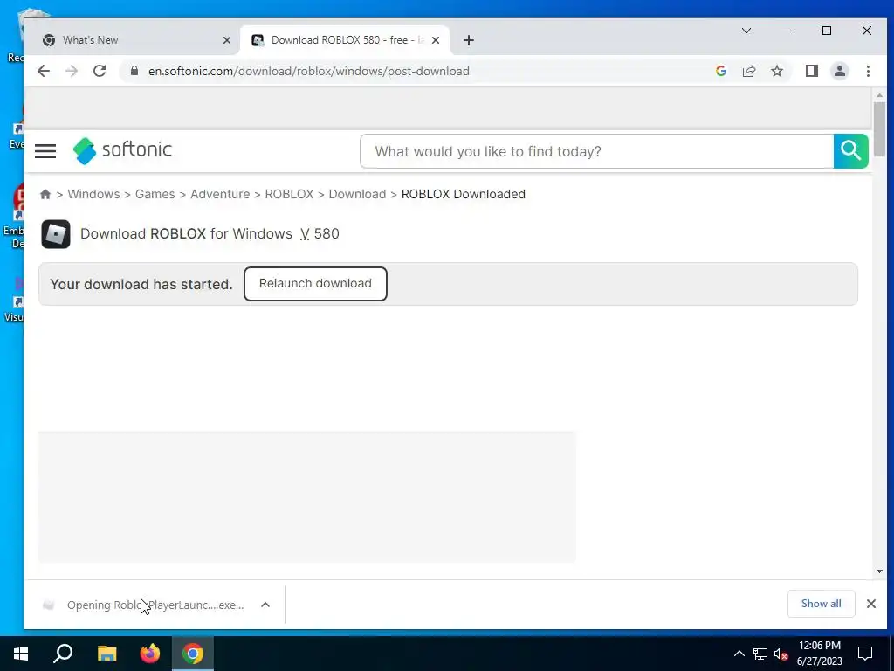This screenshot has width=894, height=671.
Task: Click the muted volume tray icon
Action: [x=781, y=654]
